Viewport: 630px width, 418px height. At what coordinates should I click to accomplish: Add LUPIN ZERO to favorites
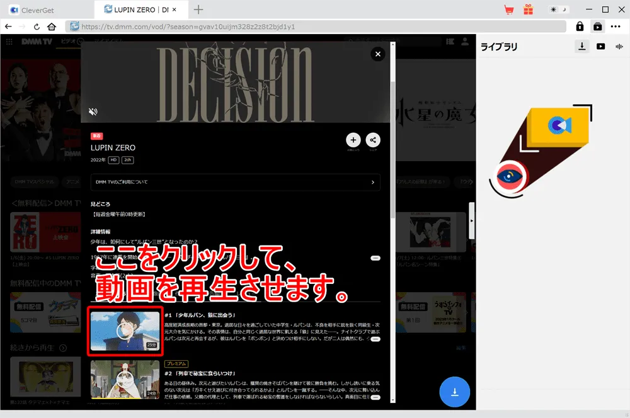click(x=353, y=140)
